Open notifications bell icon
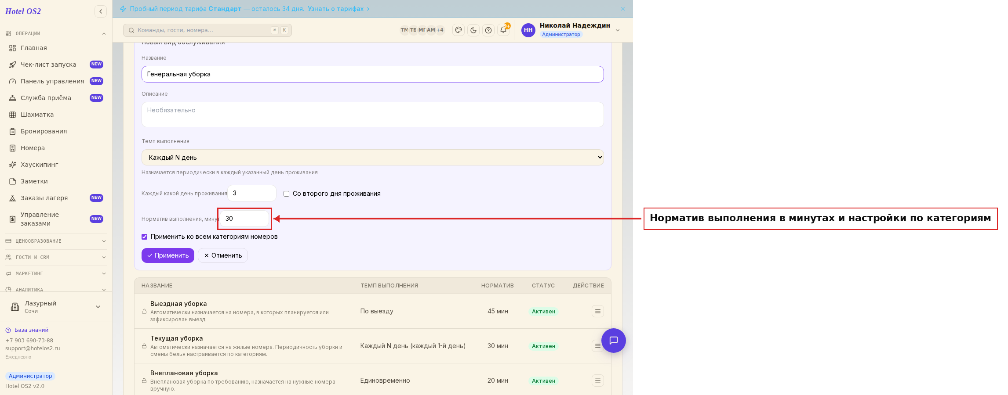Screen dimensions: 1008x395 click(x=503, y=30)
